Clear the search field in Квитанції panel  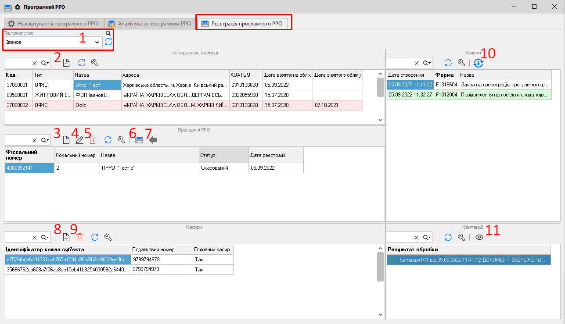[417, 237]
